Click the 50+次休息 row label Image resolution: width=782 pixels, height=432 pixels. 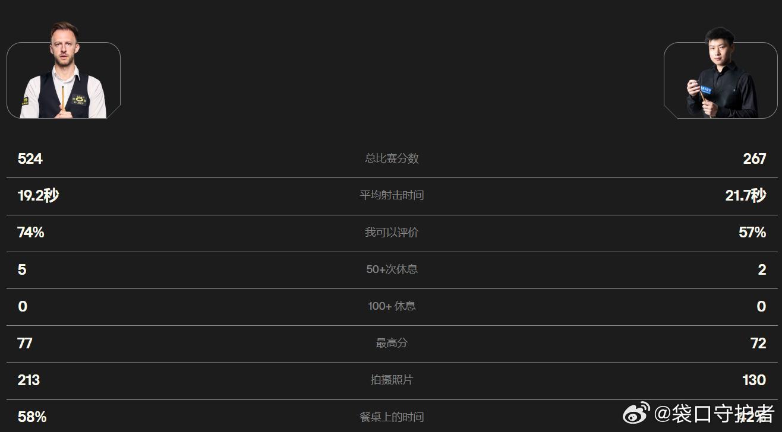pyautogui.click(x=392, y=269)
